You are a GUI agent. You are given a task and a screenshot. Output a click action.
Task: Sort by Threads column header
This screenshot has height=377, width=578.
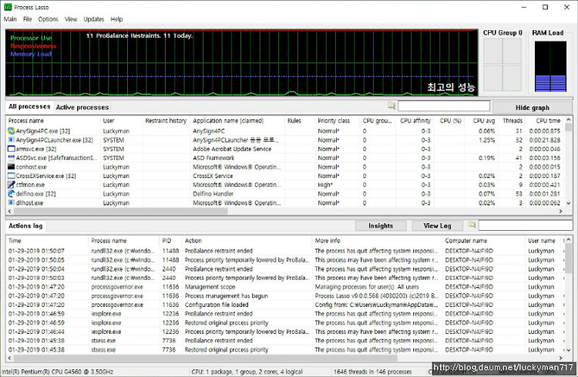512,121
